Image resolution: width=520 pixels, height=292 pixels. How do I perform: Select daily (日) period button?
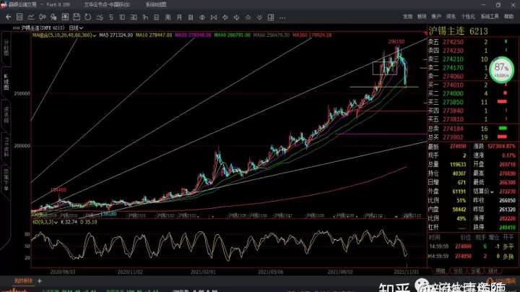click(x=157, y=17)
